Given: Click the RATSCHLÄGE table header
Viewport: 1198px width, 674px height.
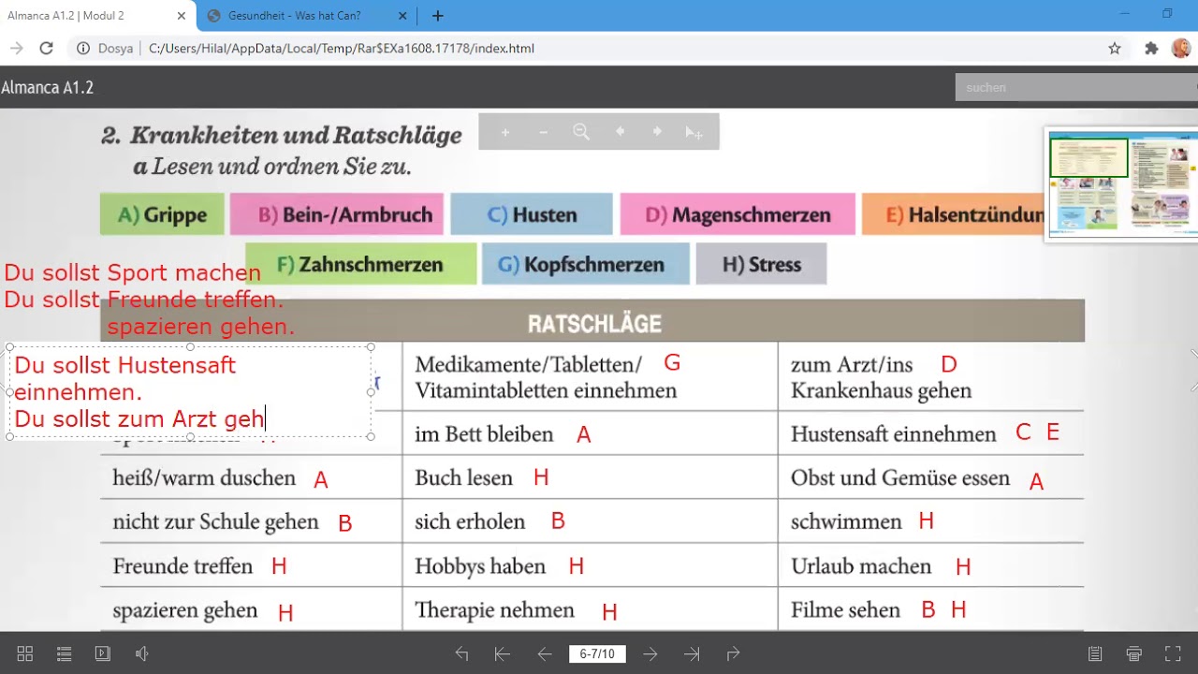Looking at the screenshot, I should (592, 321).
